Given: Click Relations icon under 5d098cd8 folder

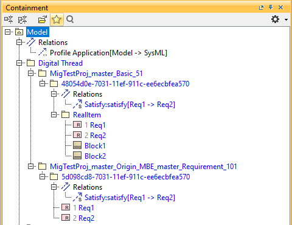Looking at the screenshot, I should [66, 187].
